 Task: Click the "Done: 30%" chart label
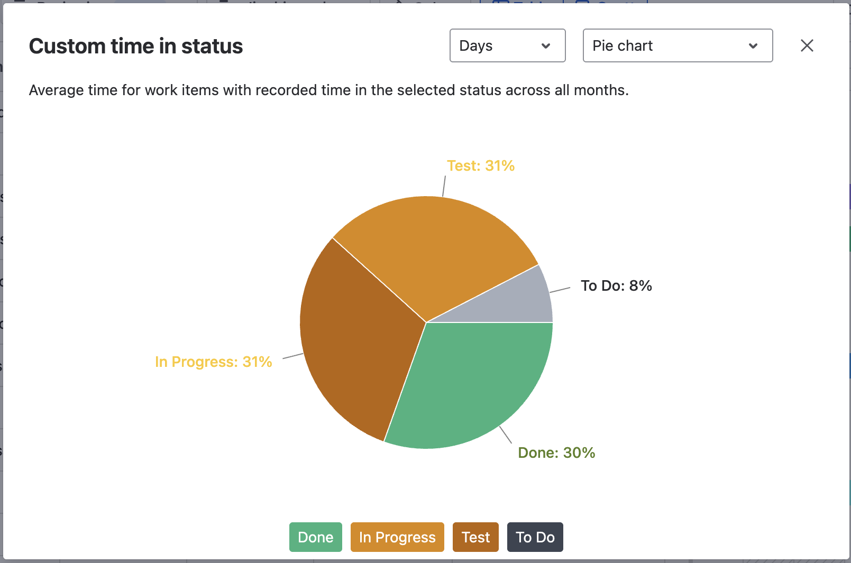click(x=556, y=453)
